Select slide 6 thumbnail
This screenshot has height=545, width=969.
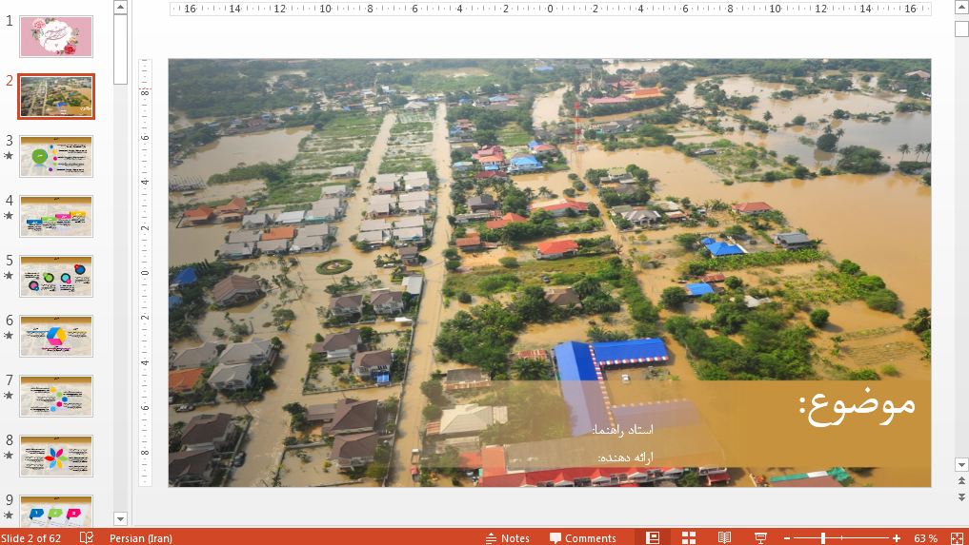[x=56, y=336]
